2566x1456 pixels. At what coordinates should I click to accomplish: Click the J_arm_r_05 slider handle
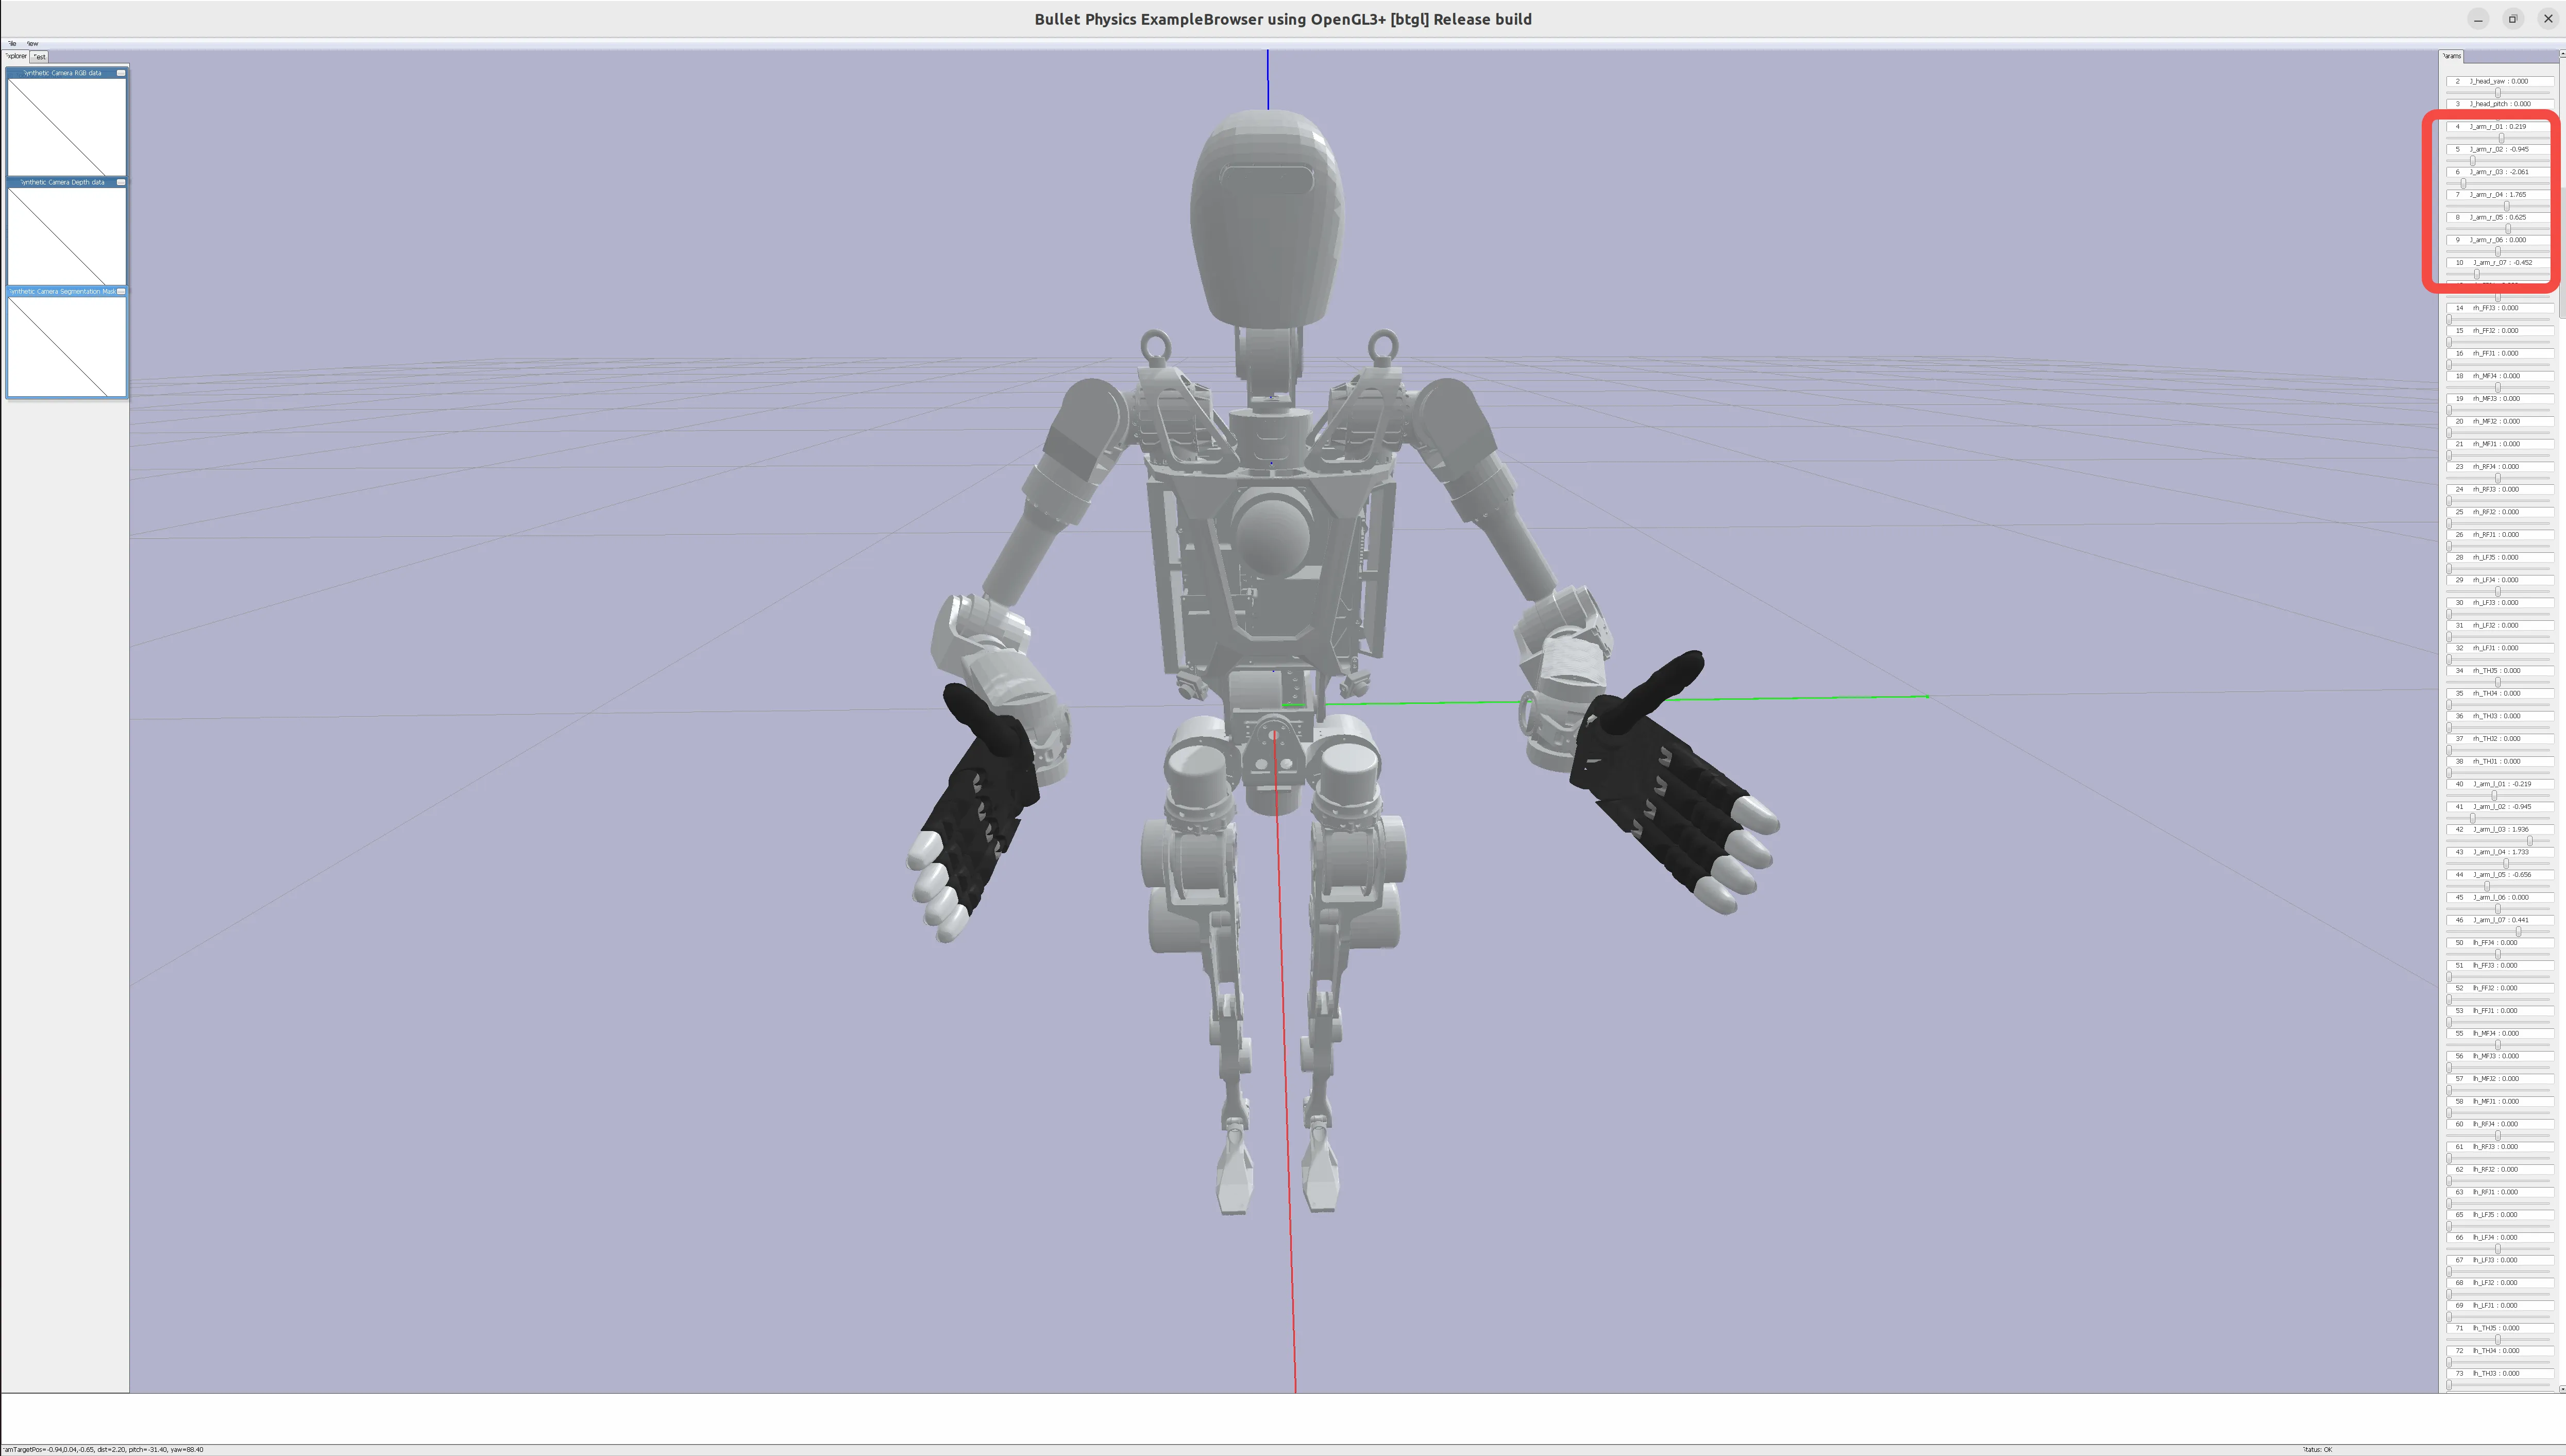(2508, 229)
